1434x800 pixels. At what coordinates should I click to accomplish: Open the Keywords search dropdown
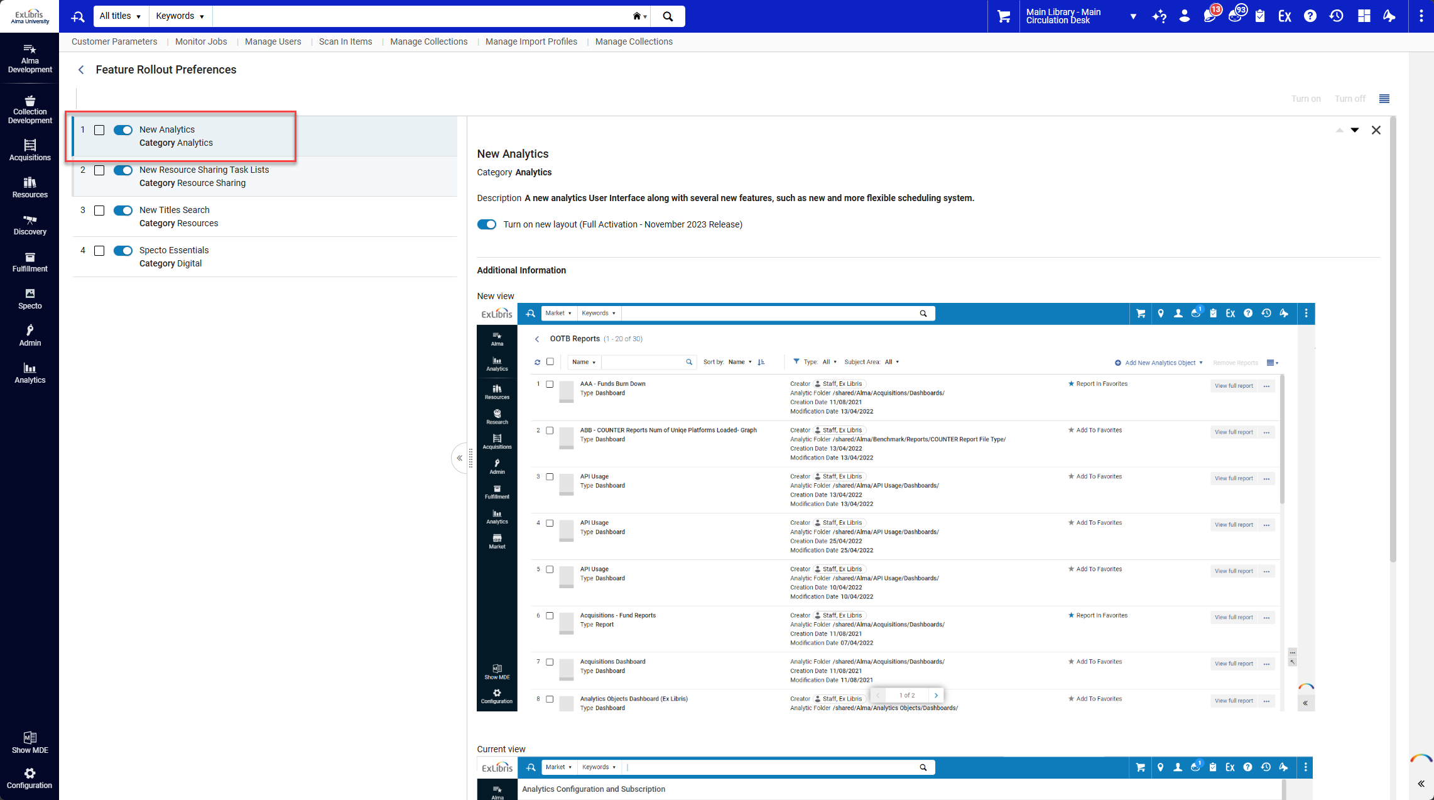[180, 16]
